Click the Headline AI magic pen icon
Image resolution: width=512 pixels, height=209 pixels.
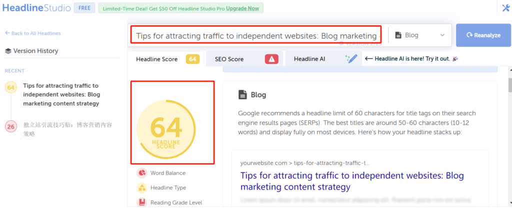click(351, 59)
